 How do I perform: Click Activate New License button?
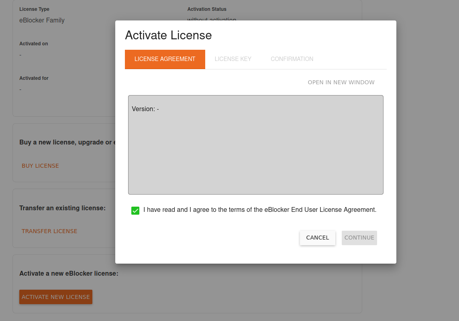56,297
